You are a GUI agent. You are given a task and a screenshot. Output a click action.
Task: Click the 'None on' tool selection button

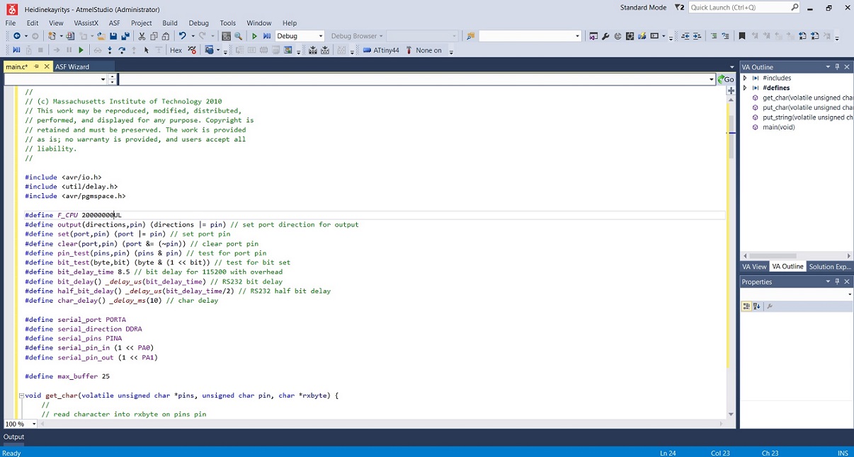tap(423, 50)
